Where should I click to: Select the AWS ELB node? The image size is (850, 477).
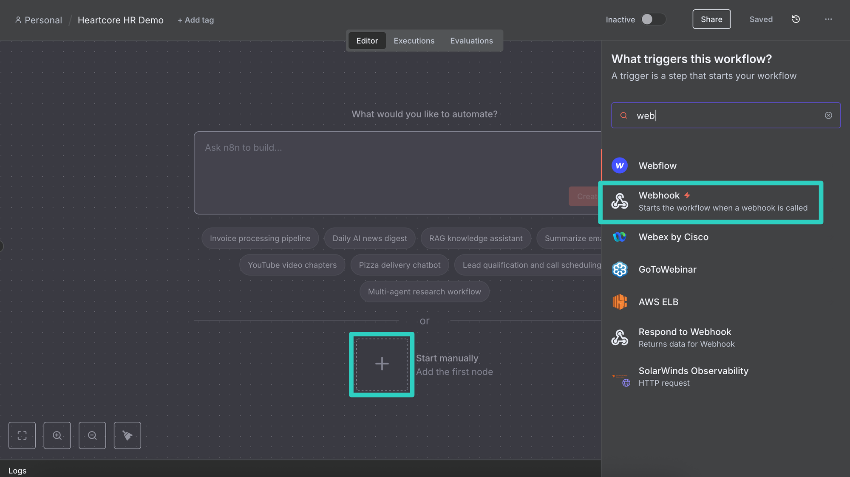tap(658, 302)
